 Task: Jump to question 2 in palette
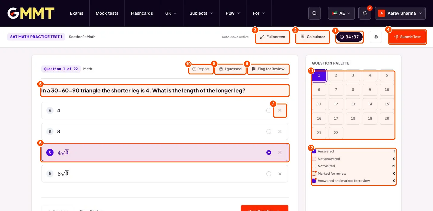[336, 75]
